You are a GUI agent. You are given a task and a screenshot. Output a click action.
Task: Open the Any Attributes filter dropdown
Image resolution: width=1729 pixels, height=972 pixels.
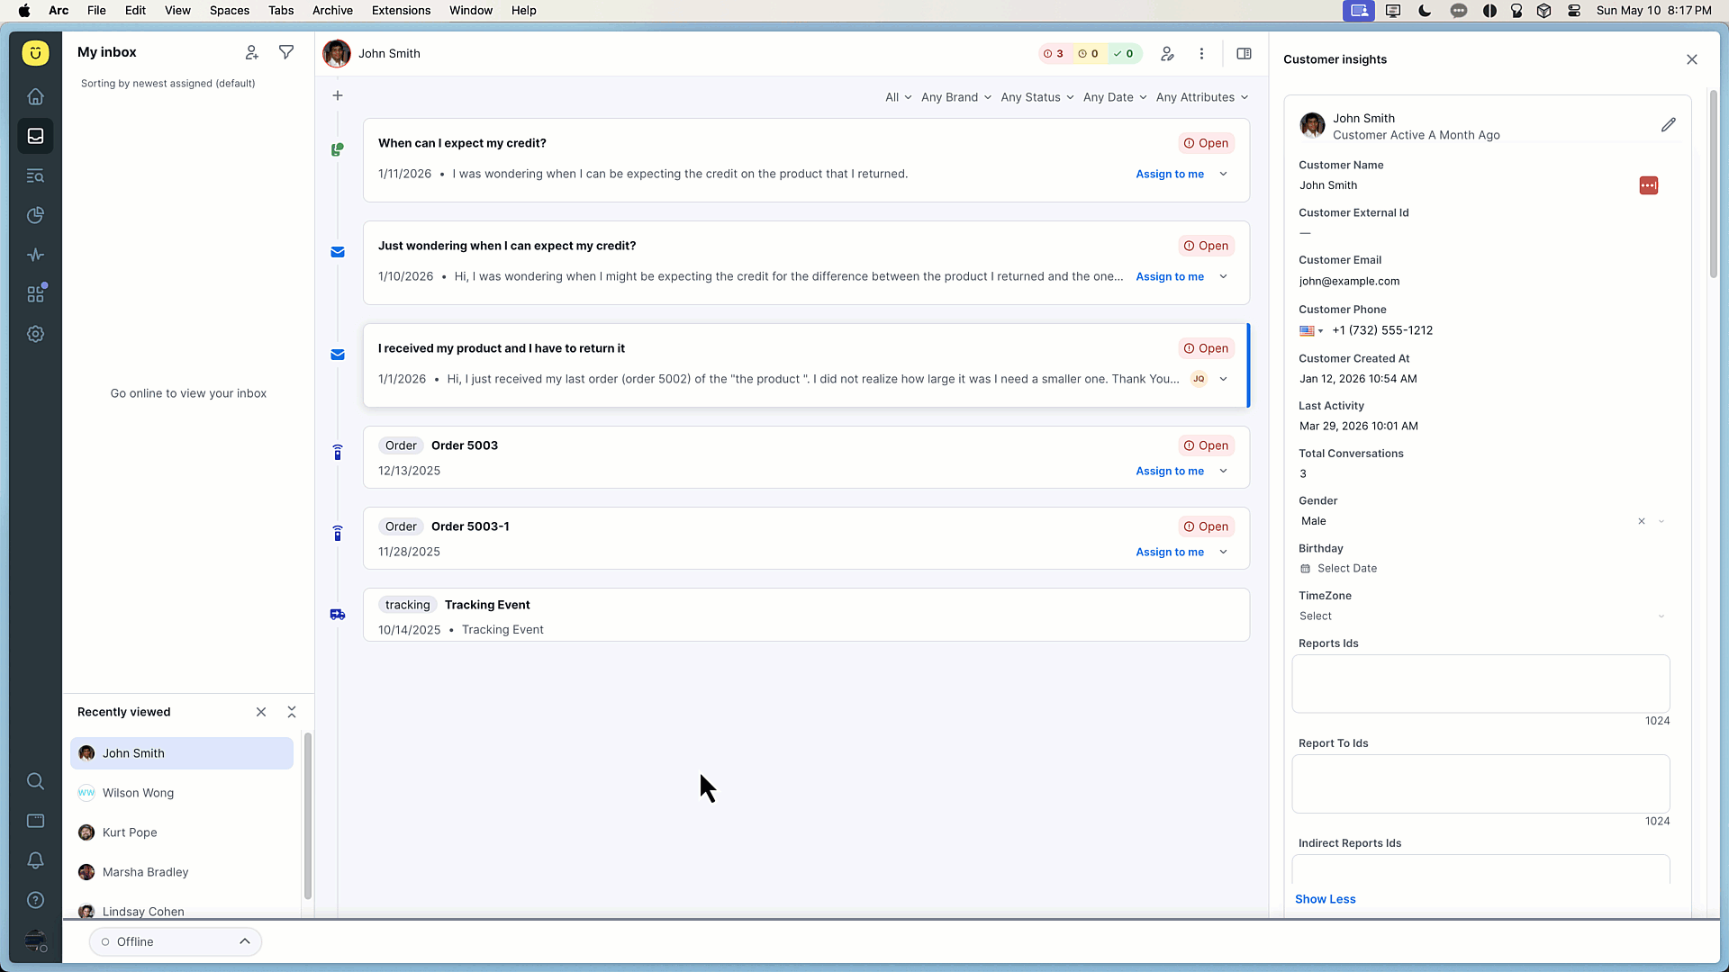point(1202,97)
